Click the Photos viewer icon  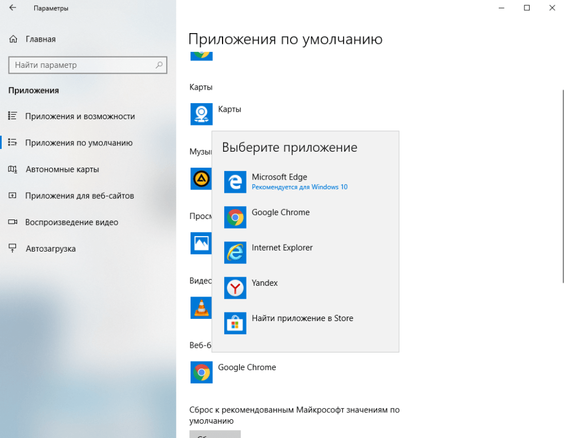pos(201,243)
